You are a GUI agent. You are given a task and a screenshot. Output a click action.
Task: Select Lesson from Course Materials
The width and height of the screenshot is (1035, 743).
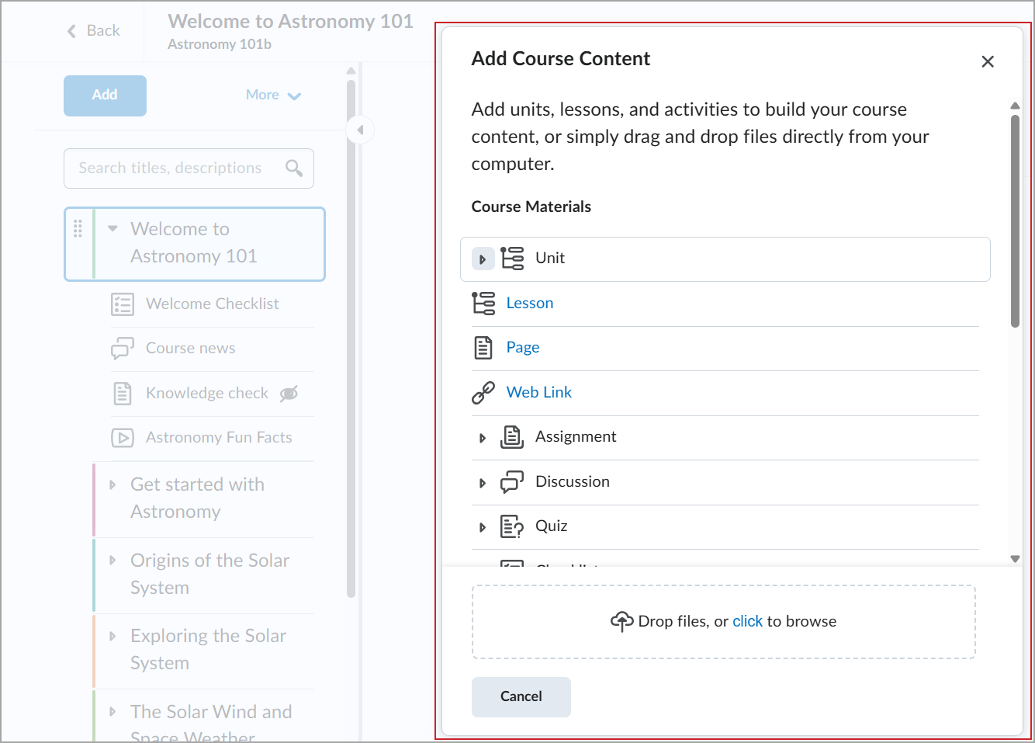(x=530, y=303)
